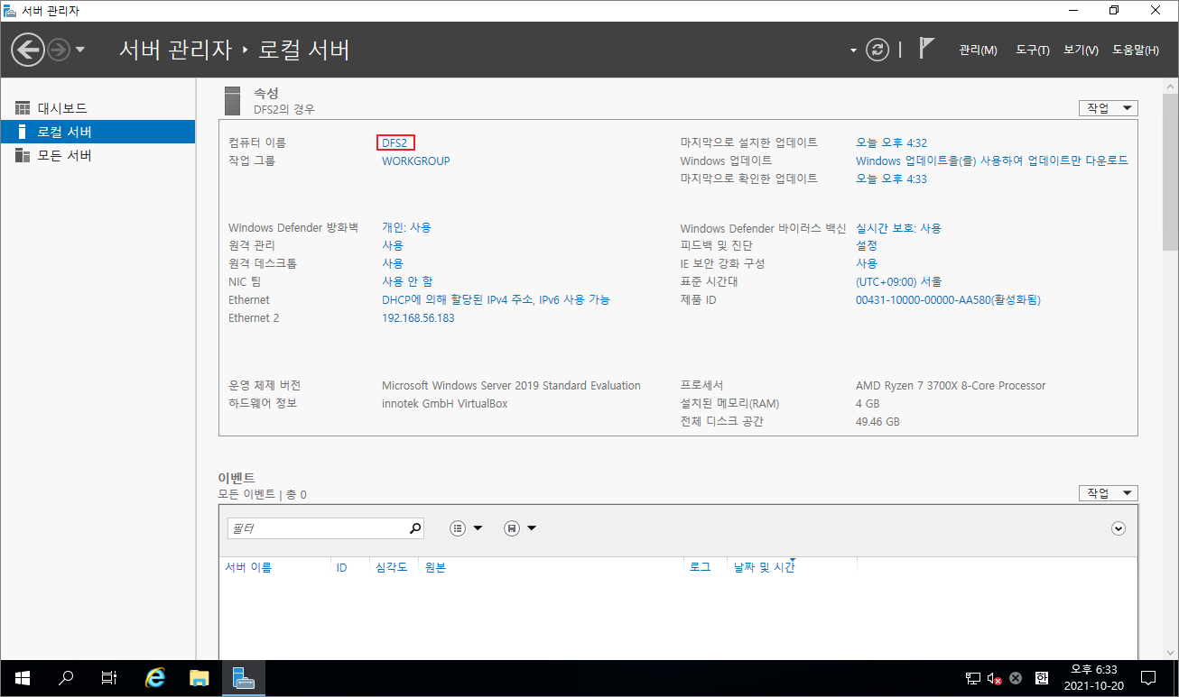This screenshot has height=697, width=1179.
Task: Select 모든 서버 in the sidebar
Action: point(97,155)
